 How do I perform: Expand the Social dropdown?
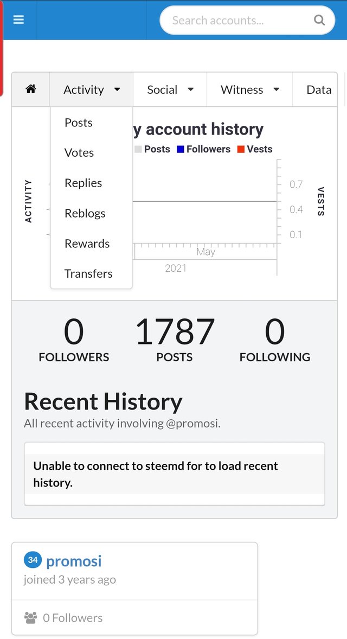[x=170, y=90]
